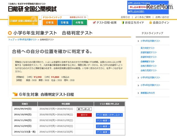Screen dimensions: 177x136
Task: Click red 受付中 status badge
Action: [84, 115]
